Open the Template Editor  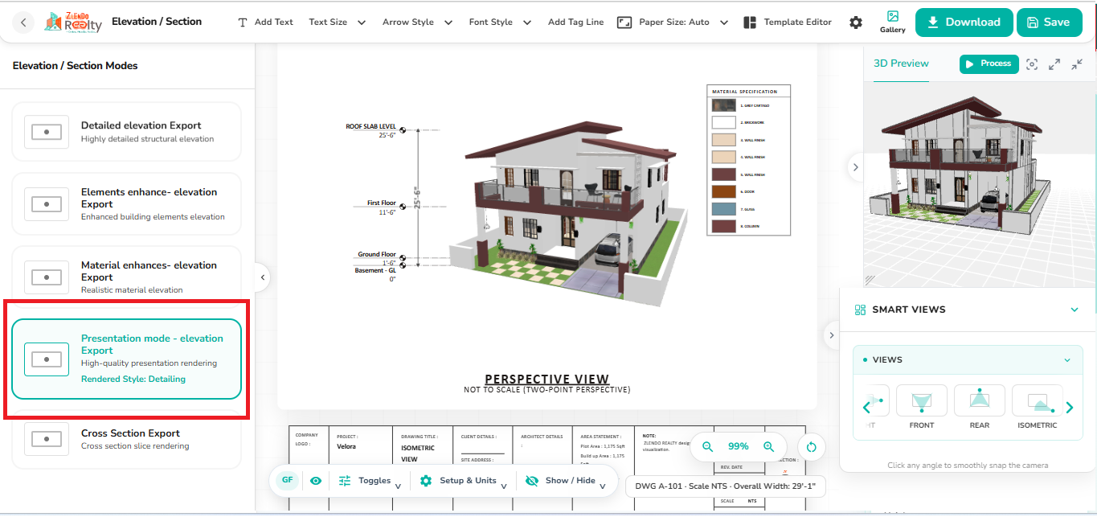pos(788,23)
